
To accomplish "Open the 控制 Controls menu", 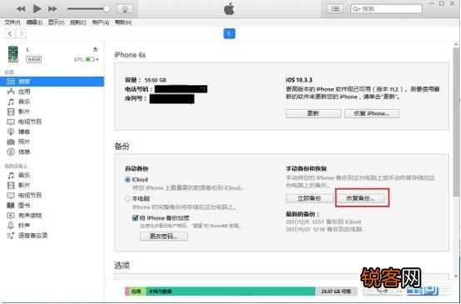I will pos(78,22).
